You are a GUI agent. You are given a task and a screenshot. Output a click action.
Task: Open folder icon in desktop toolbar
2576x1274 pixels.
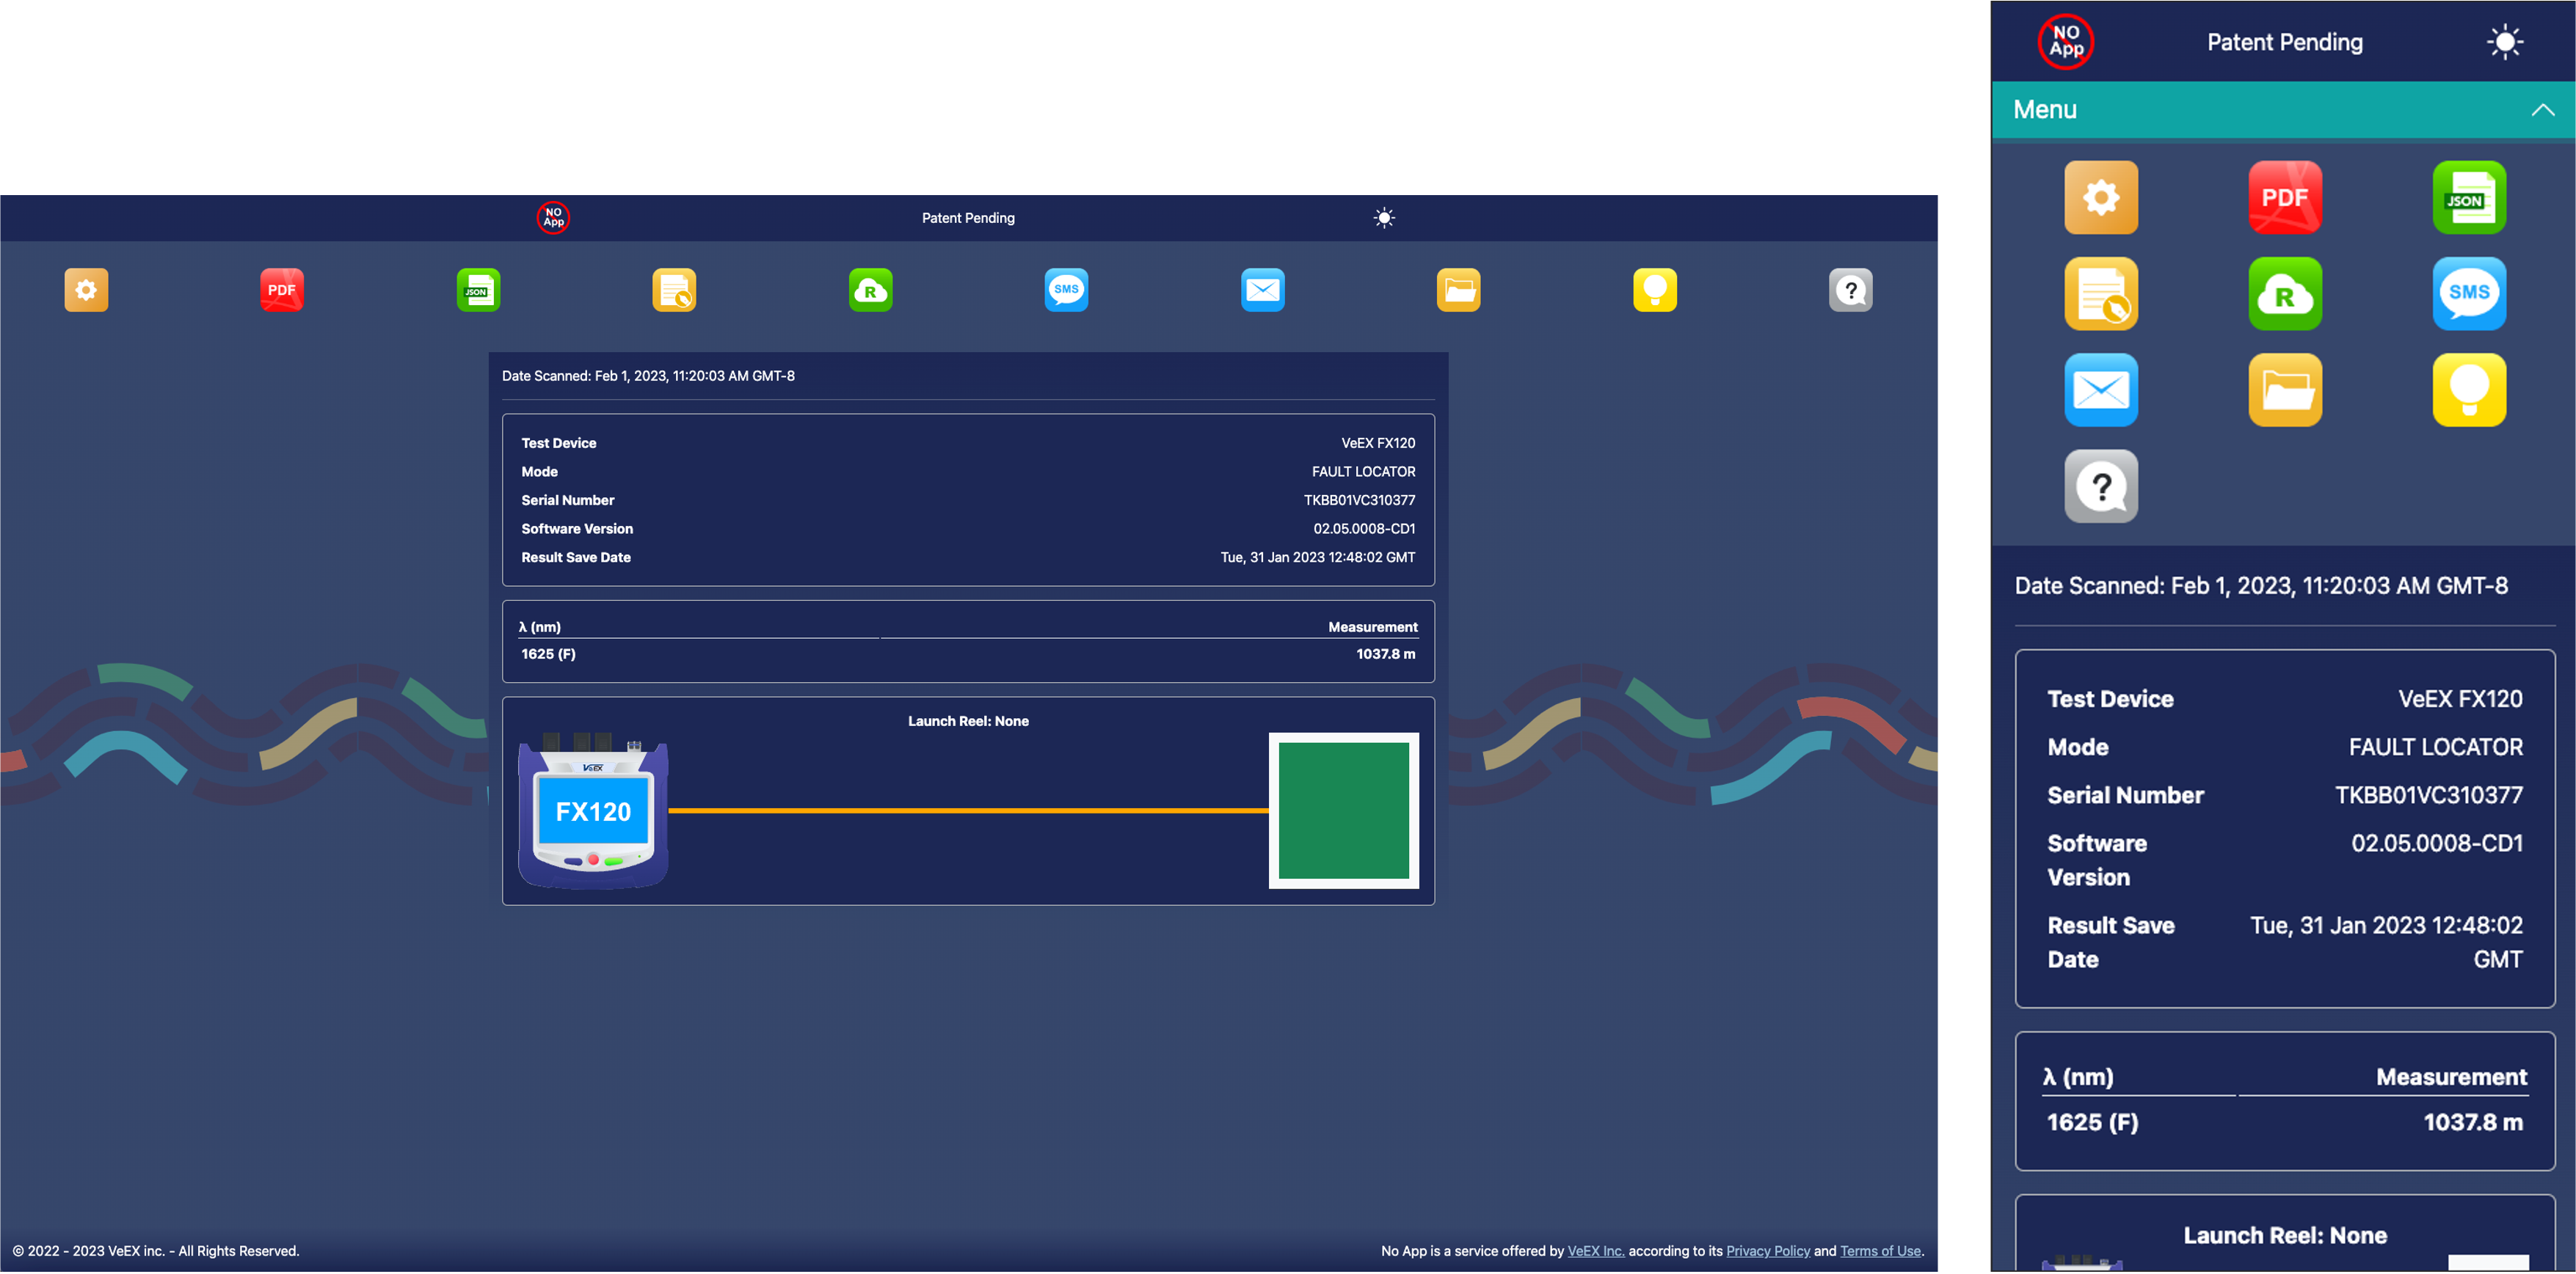(1459, 290)
